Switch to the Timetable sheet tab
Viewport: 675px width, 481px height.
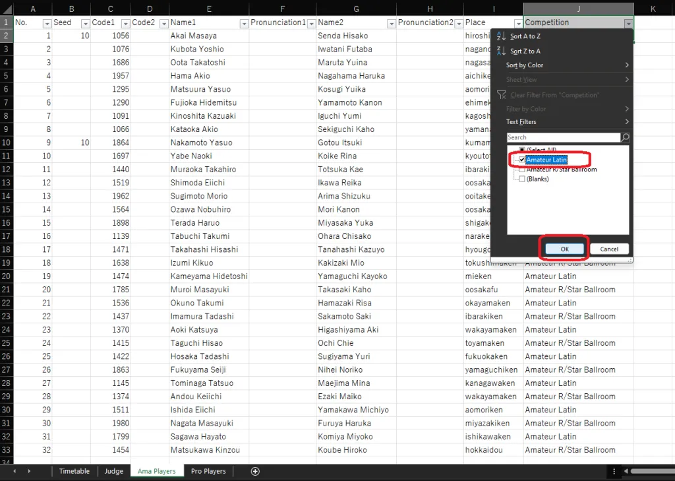pyautogui.click(x=74, y=471)
